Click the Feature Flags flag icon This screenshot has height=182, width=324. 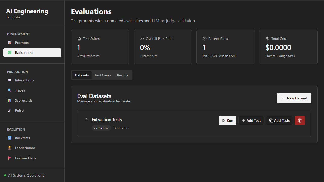pos(9,158)
